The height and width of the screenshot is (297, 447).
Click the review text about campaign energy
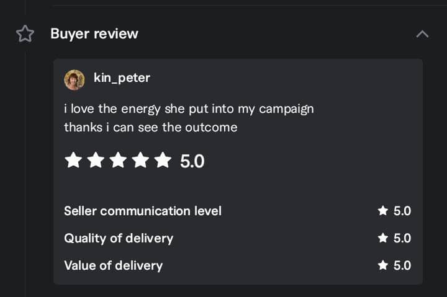click(189, 109)
